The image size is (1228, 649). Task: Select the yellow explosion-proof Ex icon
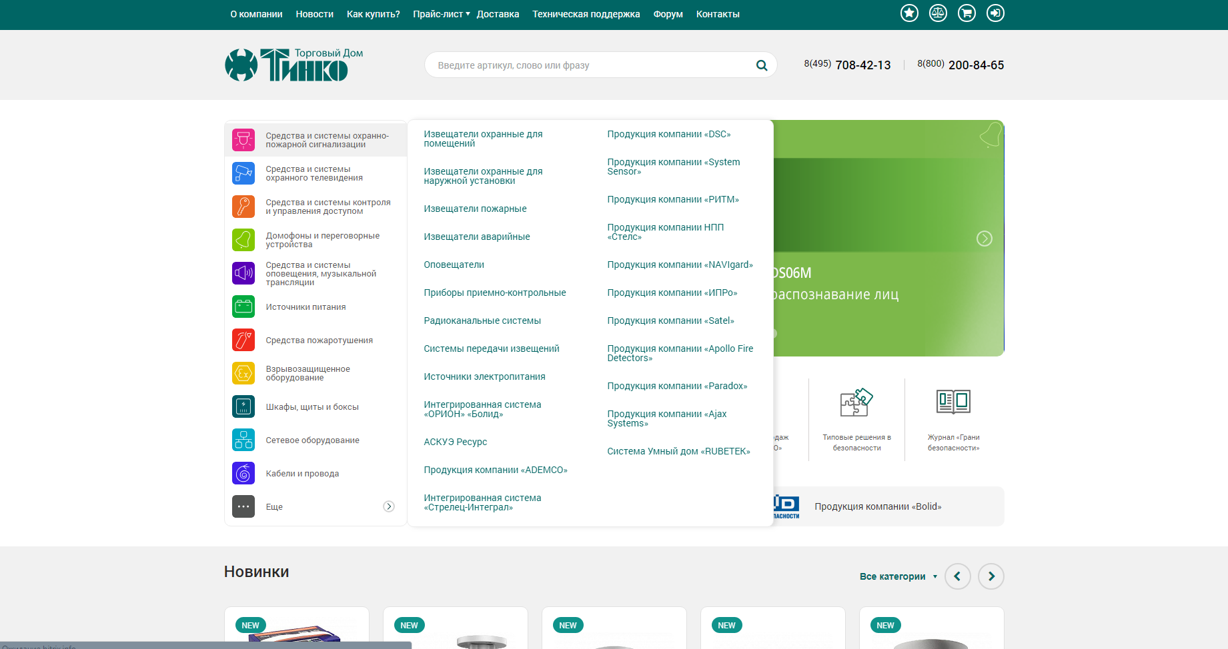(x=243, y=373)
